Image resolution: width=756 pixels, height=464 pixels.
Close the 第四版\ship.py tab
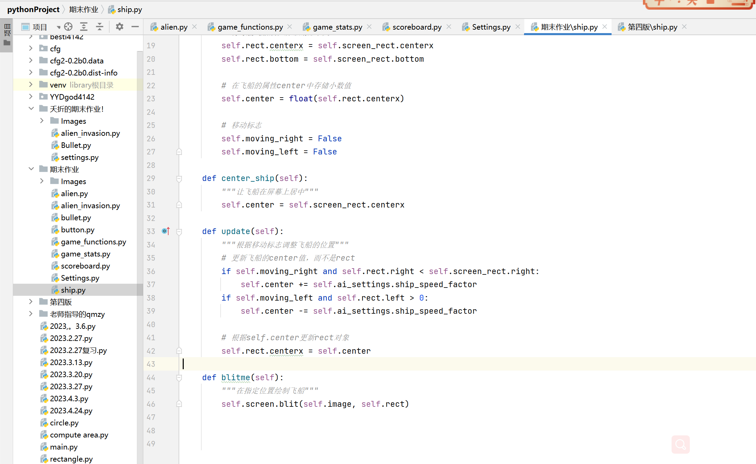tap(685, 27)
